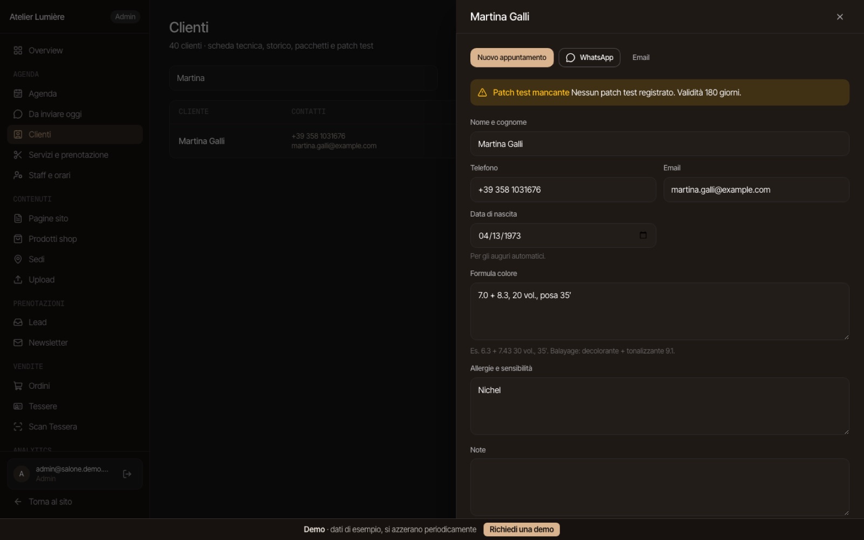Click the Da inviare oggi chat icon

tap(18, 114)
